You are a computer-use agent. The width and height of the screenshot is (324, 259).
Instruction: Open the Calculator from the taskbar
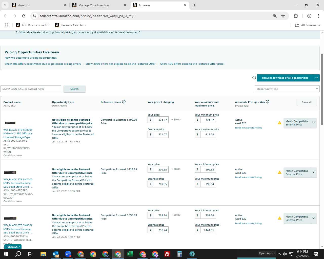[x=180, y=254]
